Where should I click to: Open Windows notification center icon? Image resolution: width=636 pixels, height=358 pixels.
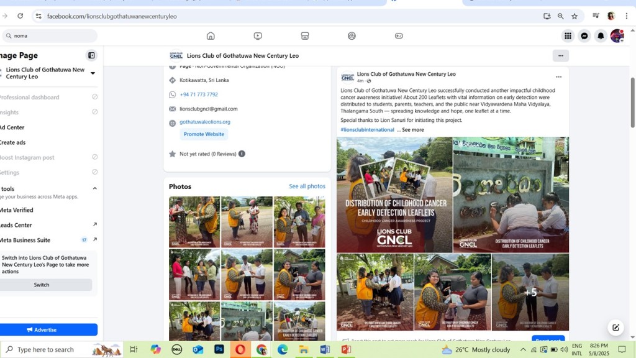(622, 349)
